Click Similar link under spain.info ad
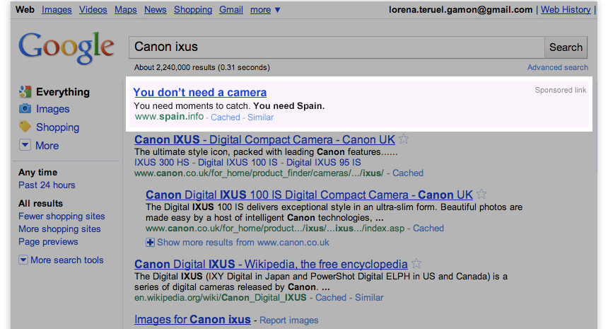The image size is (608, 329). tap(261, 117)
